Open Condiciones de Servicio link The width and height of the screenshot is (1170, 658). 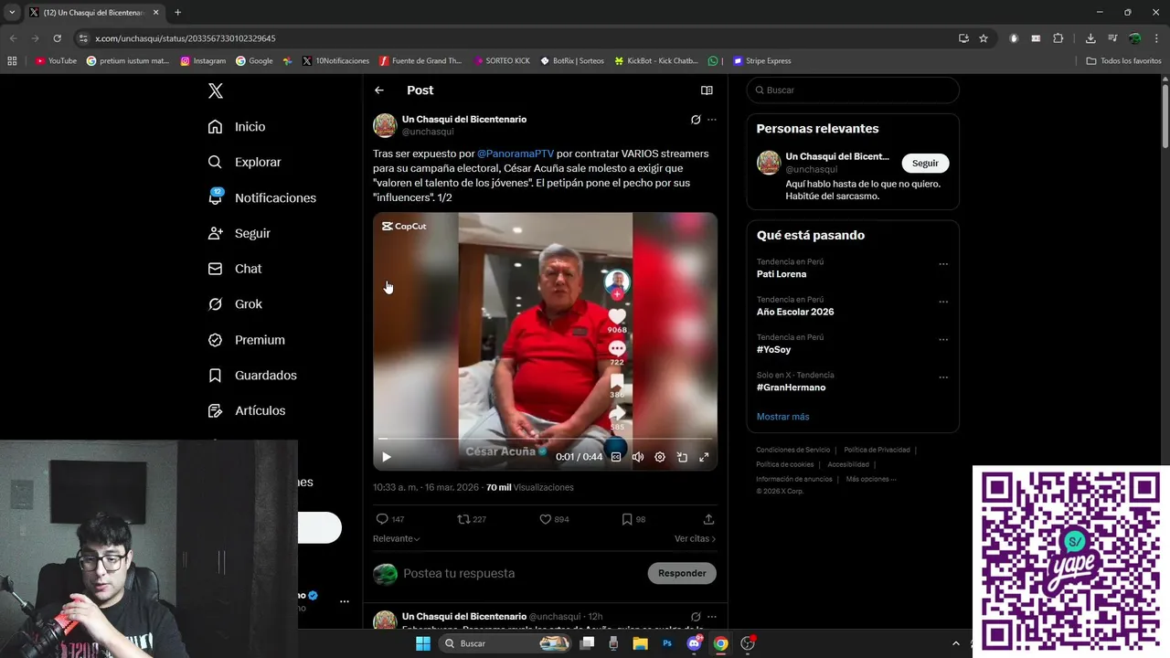[x=793, y=450]
